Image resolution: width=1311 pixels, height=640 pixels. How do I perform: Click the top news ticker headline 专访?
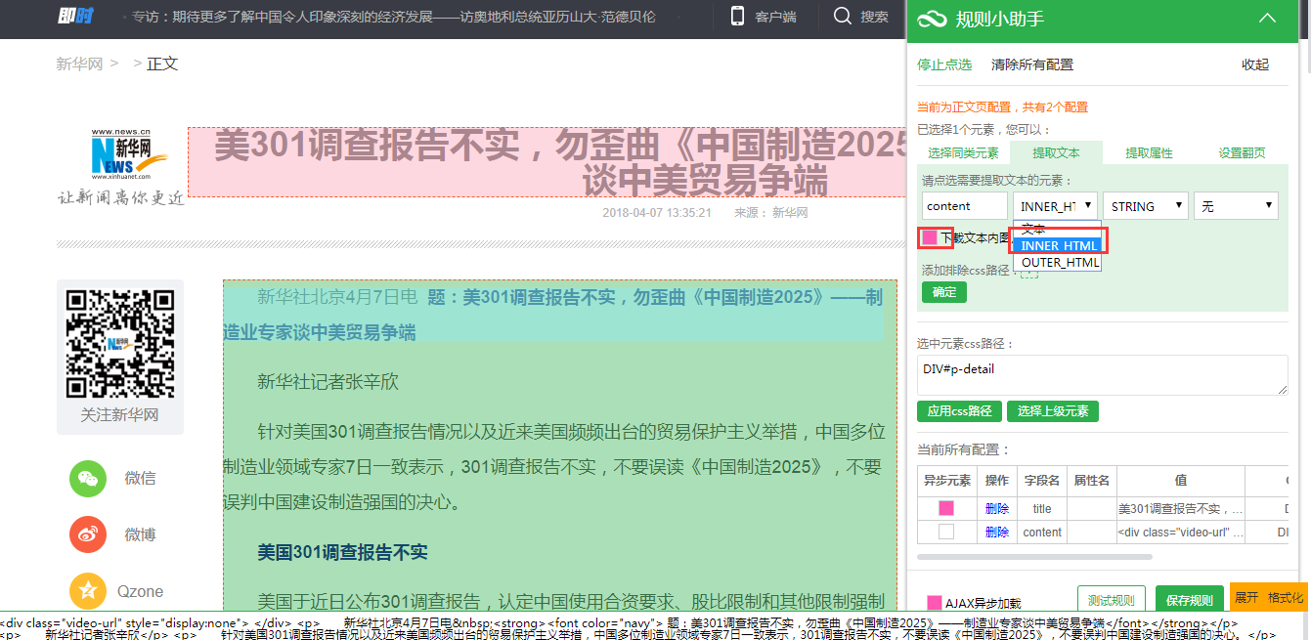(394, 17)
